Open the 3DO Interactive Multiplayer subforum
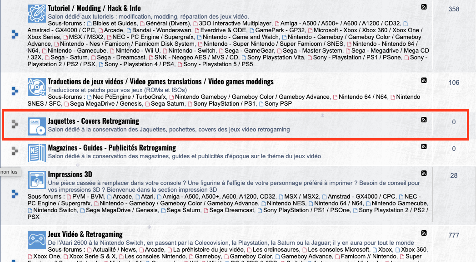This screenshot has width=476, height=262. [x=235, y=23]
